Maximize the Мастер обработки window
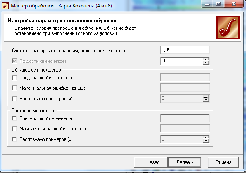This screenshot has width=246, height=173. (x=218, y=4)
